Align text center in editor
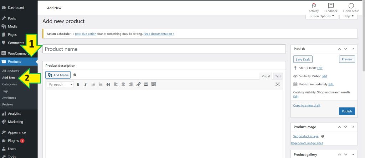The width and height of the screenshot is (365, 158). (123, 85)
